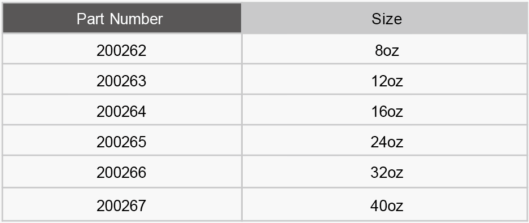Click the digits 40 in last row
This screenshot has width=529, height=223.
(378, 206)
